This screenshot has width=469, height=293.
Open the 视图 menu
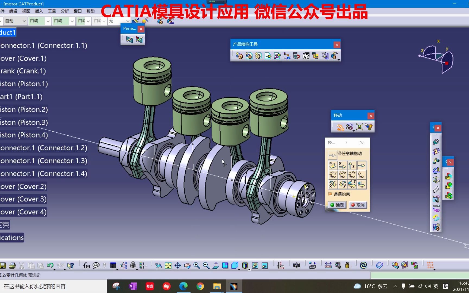pos(26,11)
